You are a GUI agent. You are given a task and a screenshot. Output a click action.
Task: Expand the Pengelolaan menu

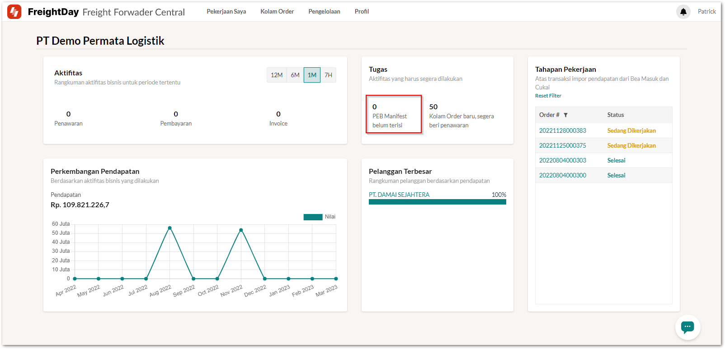(324, 12)
